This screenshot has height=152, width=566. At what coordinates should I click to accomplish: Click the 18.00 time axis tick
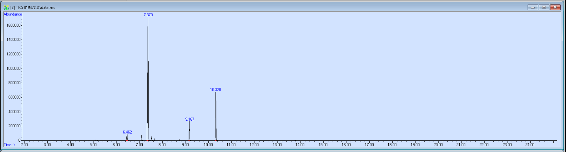pos(392,145)
